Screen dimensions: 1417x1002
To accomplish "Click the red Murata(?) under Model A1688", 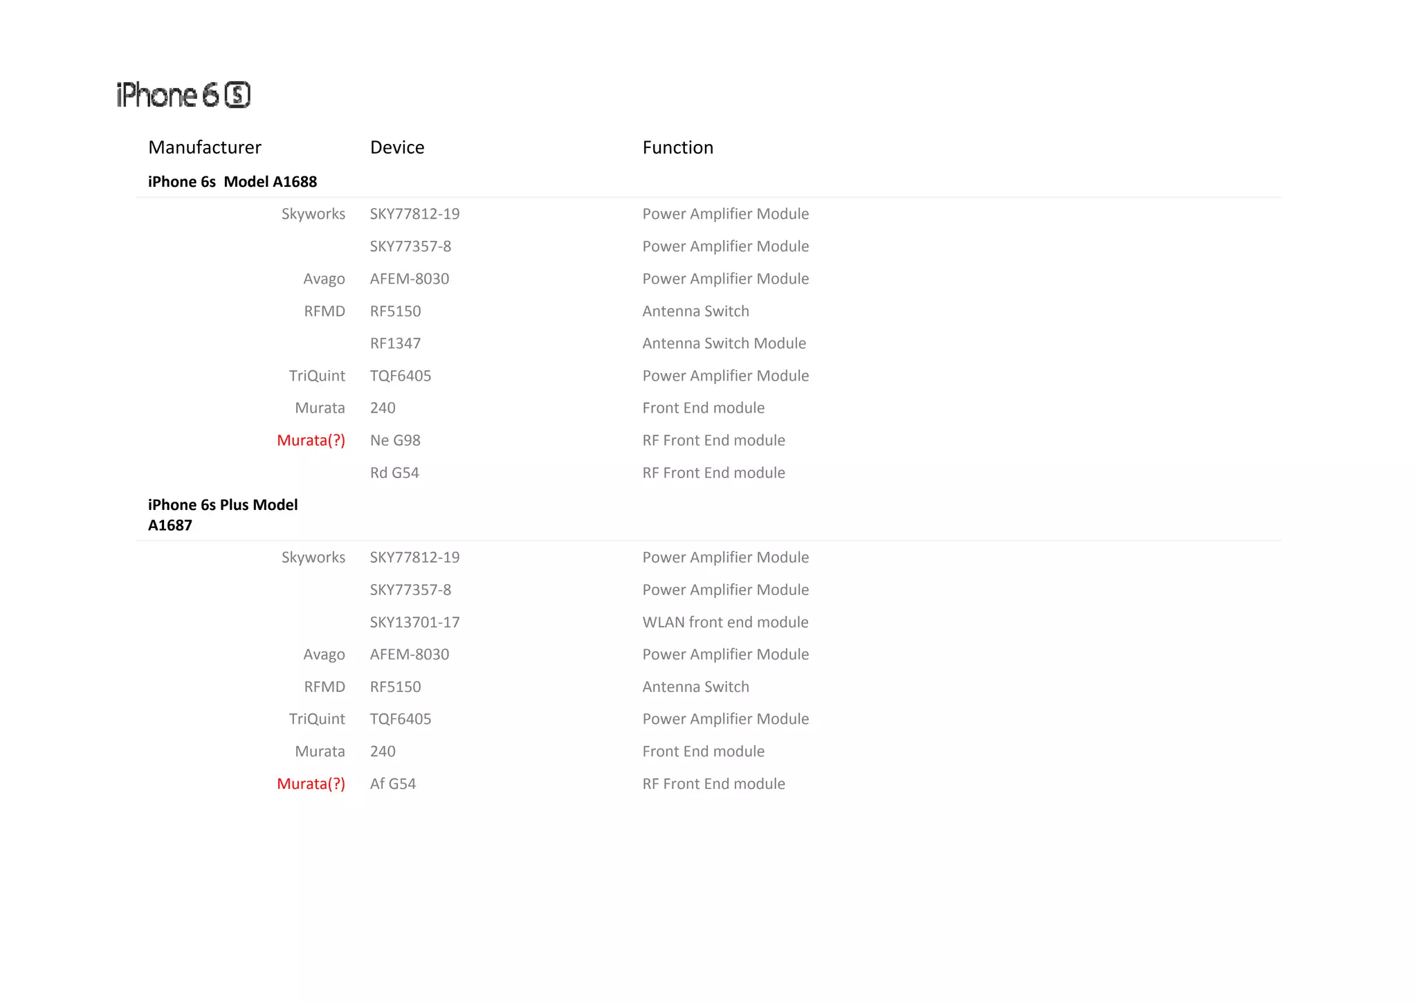I will pyautogui.click(x=311, y=441).
